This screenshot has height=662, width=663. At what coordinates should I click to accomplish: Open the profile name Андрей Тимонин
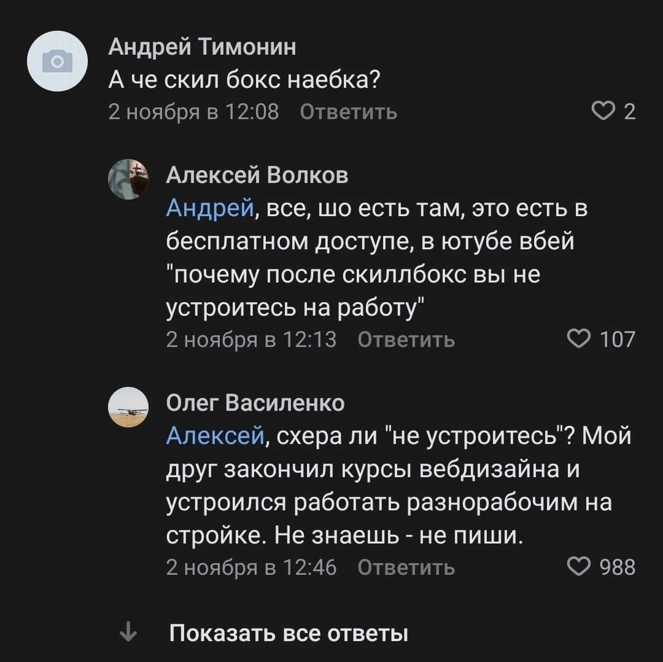pos(202,46)
